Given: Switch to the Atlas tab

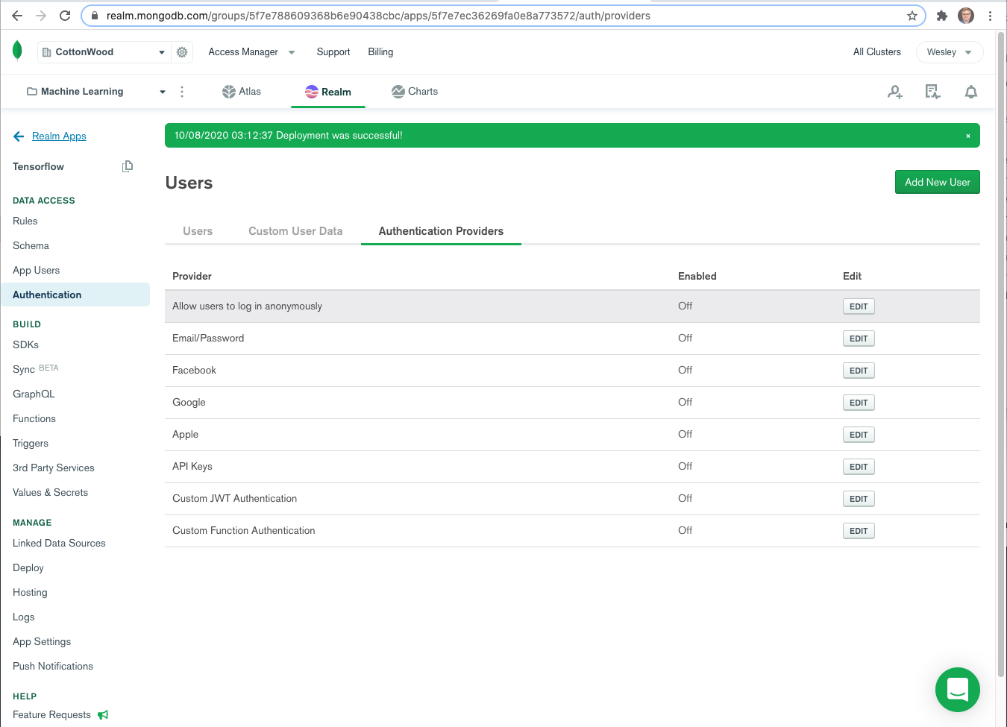Looking at the screenshot, I should tap(242, 92).
